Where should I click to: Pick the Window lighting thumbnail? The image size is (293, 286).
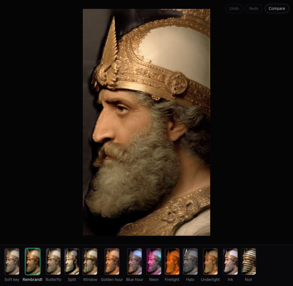pos(90,262)
